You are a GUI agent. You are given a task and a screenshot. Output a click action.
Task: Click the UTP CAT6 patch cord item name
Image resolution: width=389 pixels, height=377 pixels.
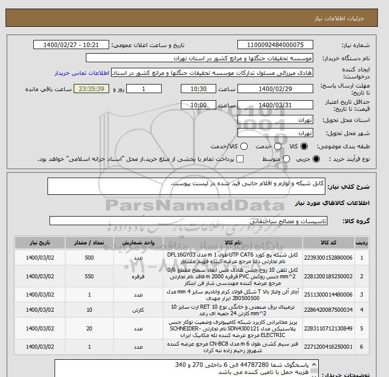[233, 258]
